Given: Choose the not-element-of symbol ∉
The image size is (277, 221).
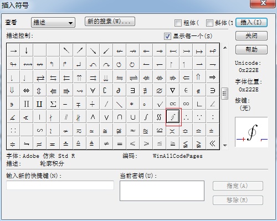Looking at the screenshot, I should (199, 90).
